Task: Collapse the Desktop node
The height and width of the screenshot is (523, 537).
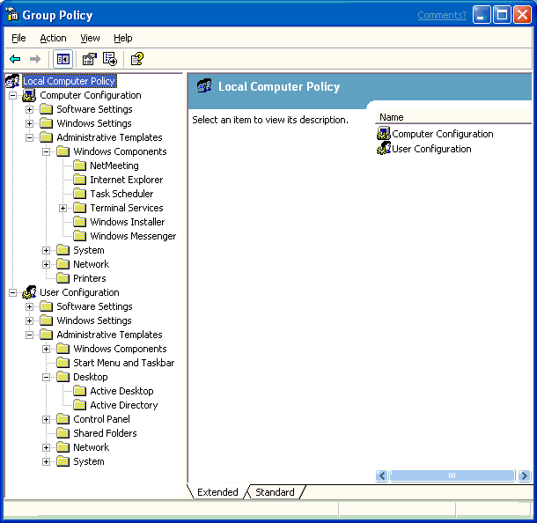Action: pyautogui.click(x=47, y=377)
